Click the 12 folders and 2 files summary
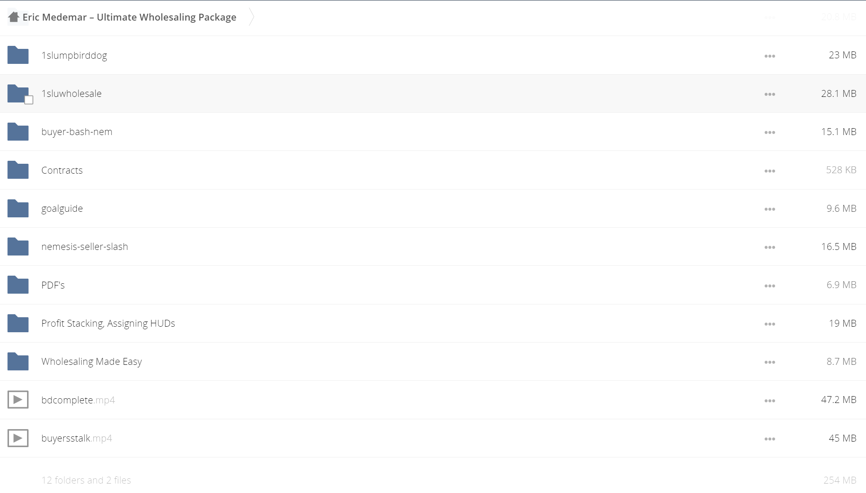 click(x=86, y=480)
